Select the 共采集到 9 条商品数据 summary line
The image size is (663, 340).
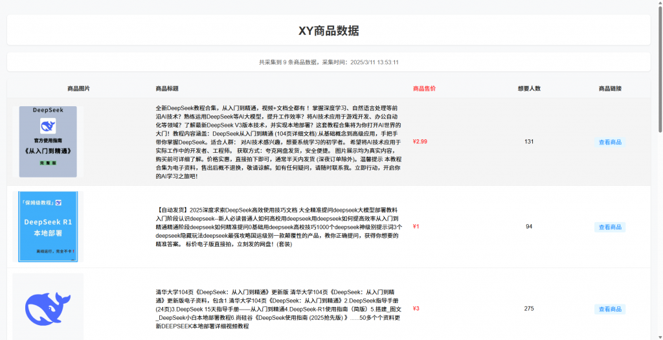(328, 62)
